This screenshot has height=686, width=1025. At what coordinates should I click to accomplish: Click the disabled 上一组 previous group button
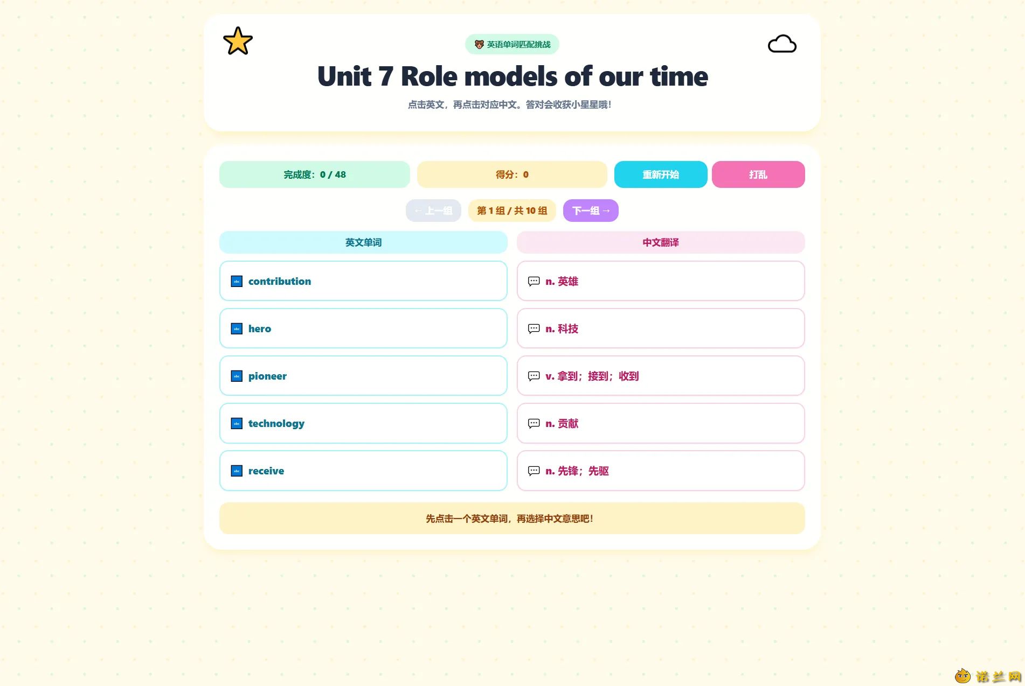point(433,211)
